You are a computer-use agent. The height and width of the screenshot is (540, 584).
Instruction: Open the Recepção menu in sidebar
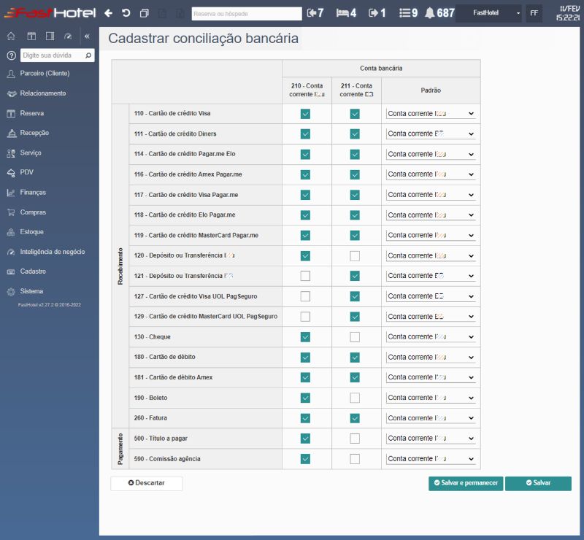(34, 133)
